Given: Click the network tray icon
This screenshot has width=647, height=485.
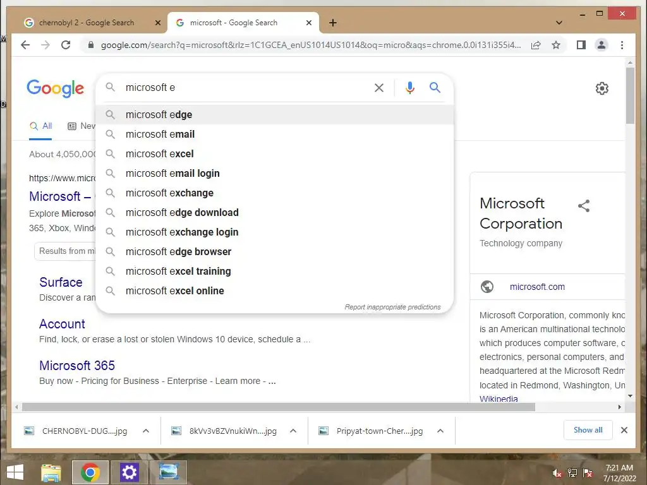Looking at the screenshot, I should 572,473.
